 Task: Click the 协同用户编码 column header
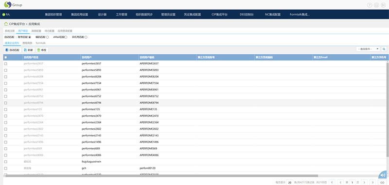click(x=167, y=57)
